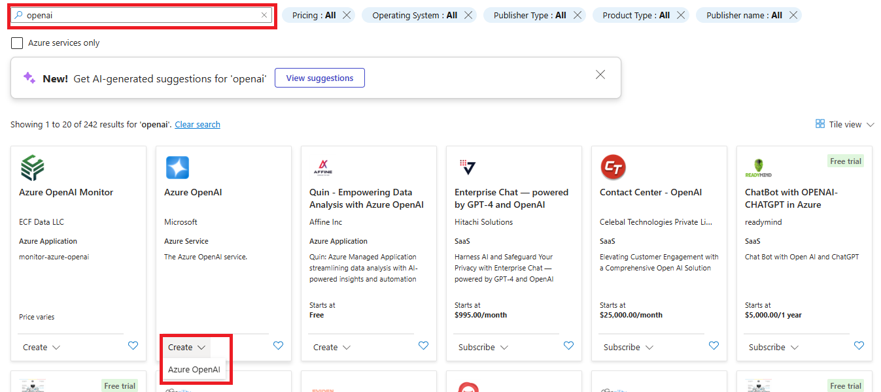Click the Clear search link
The image size is (881, 392).
pos(197,123)
